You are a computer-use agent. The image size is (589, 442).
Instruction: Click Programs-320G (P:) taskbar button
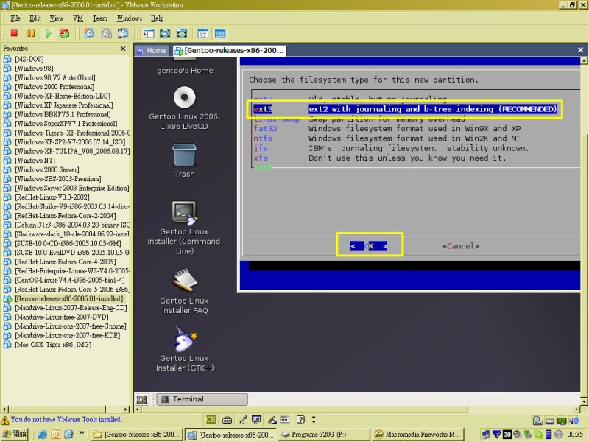coord(323,435)
